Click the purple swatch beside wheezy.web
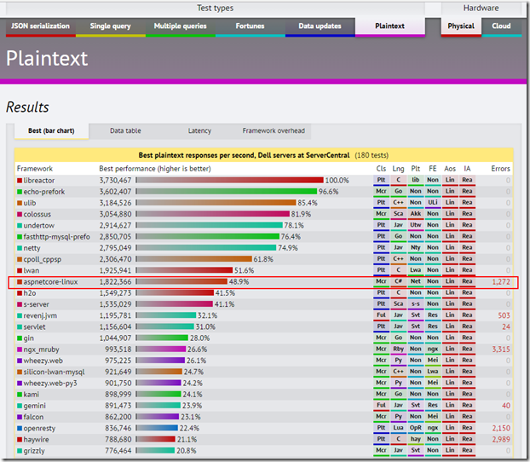 tap(20, 361)
